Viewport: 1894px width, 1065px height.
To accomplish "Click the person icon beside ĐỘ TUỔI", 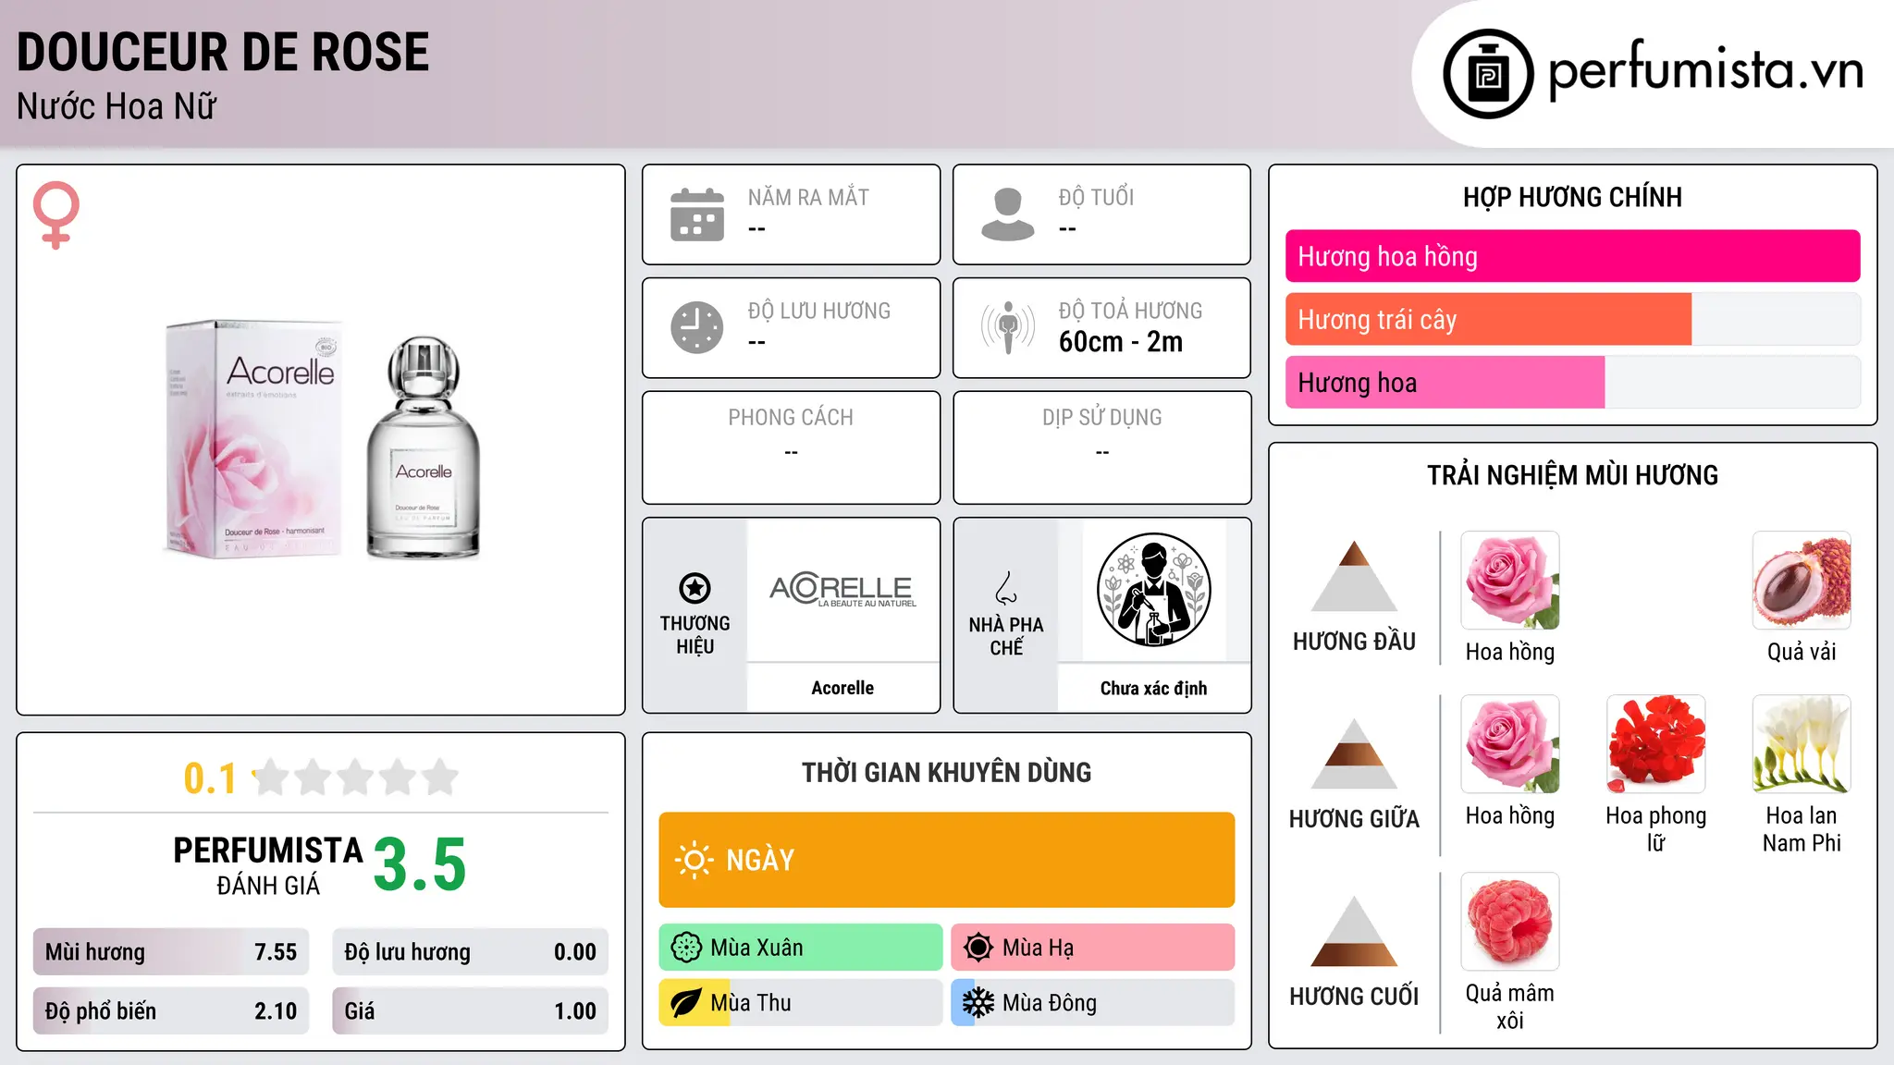I will click(1007, 214).
